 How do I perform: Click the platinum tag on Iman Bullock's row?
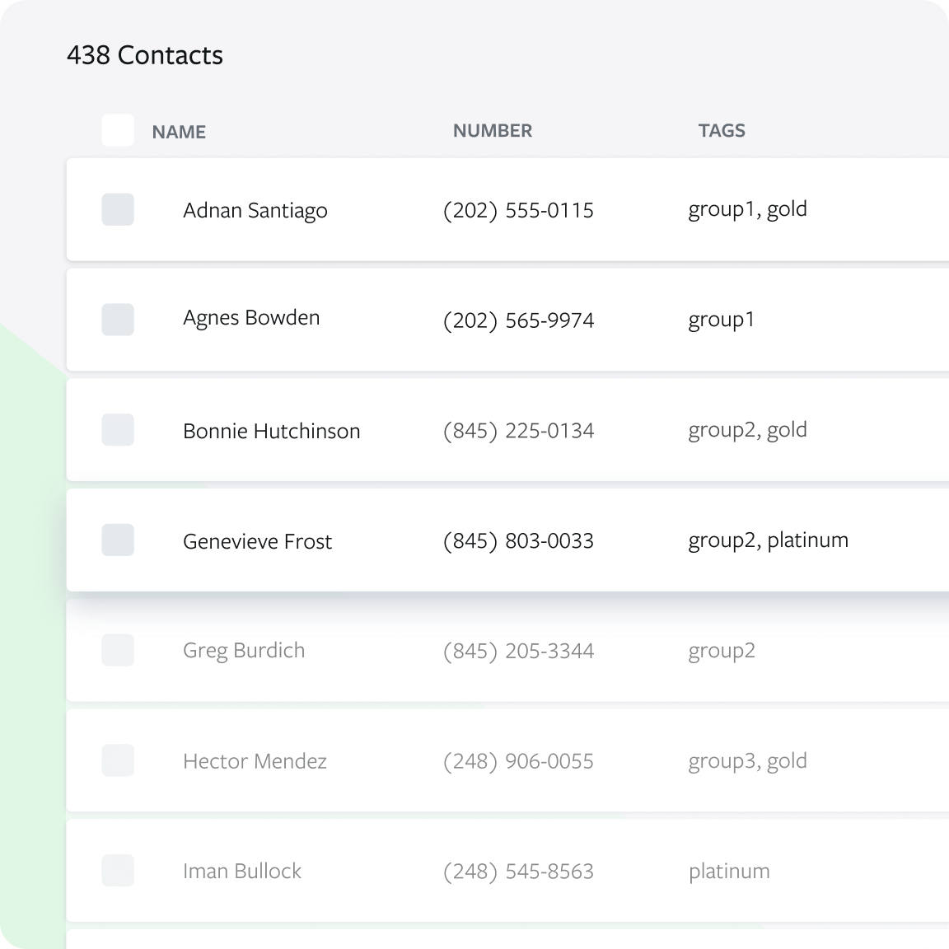pyautogui.click(x=729, y=870)
